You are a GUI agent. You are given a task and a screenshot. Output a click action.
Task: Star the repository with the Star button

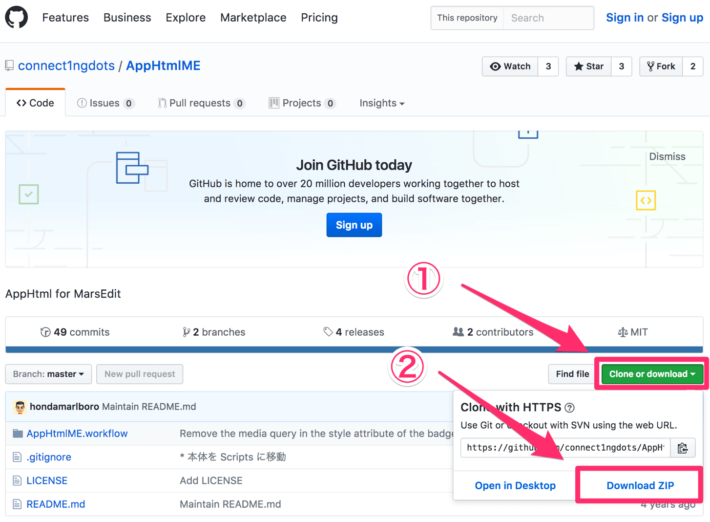[x=588, y=66]
